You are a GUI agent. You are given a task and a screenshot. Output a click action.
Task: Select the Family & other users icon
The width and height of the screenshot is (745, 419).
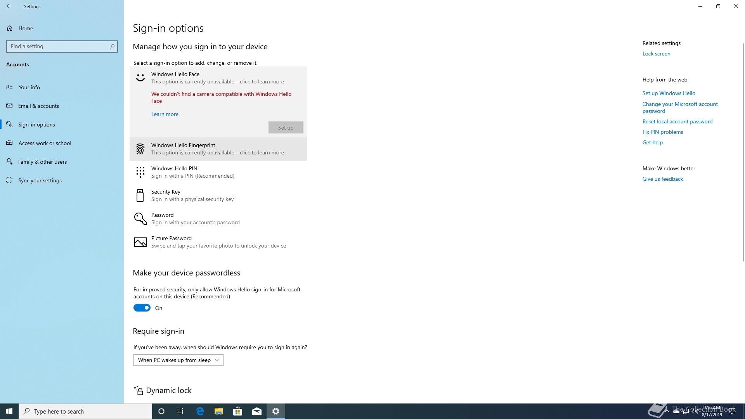[9, 161]
